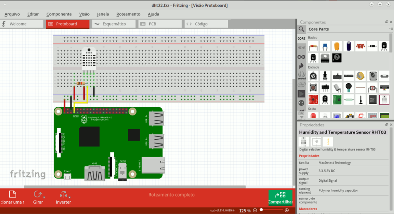Switch to the Esquemático tab
The width and height of the screenshot is (394, 214).
pyautogui.click(x=114, y=24)
